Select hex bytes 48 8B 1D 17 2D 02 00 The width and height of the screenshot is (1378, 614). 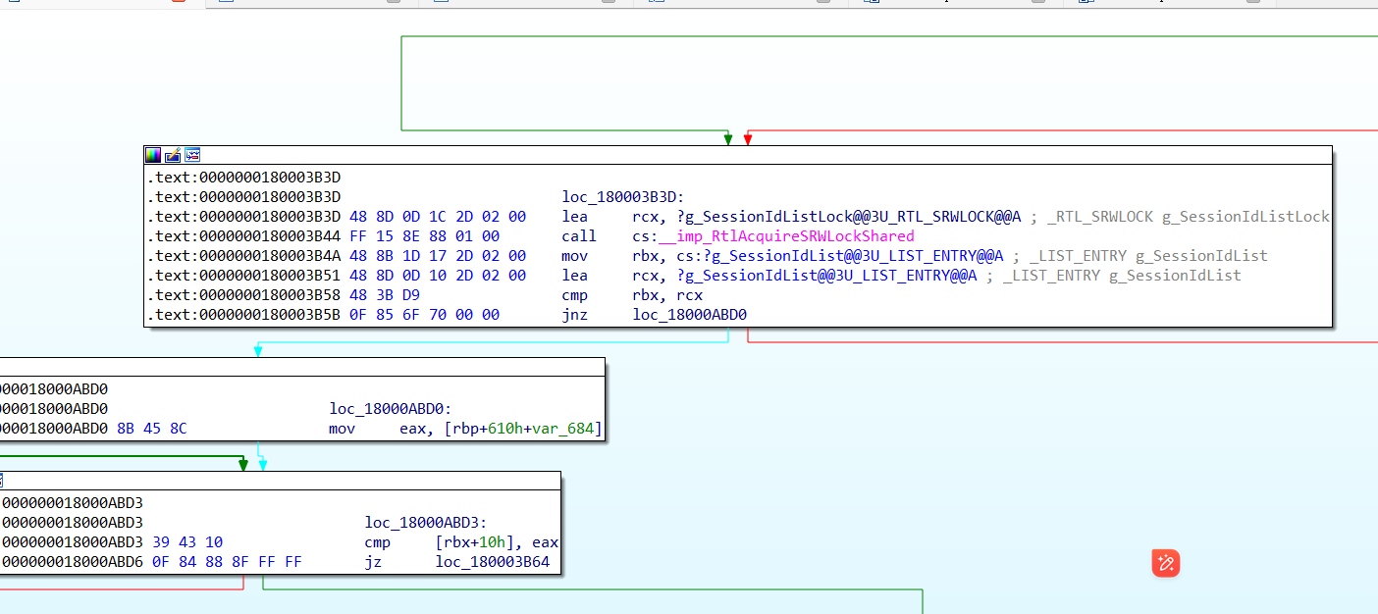438,256
